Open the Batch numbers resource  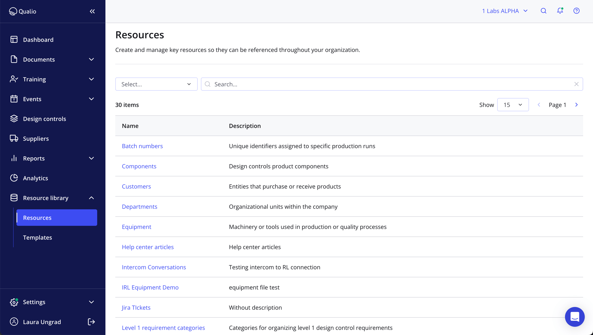(142, 146)
